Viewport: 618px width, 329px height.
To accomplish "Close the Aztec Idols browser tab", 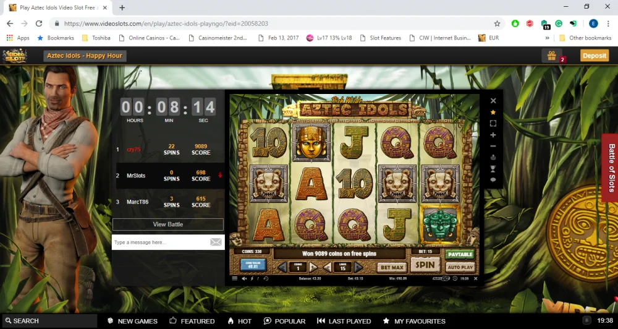I will point(105,7).
